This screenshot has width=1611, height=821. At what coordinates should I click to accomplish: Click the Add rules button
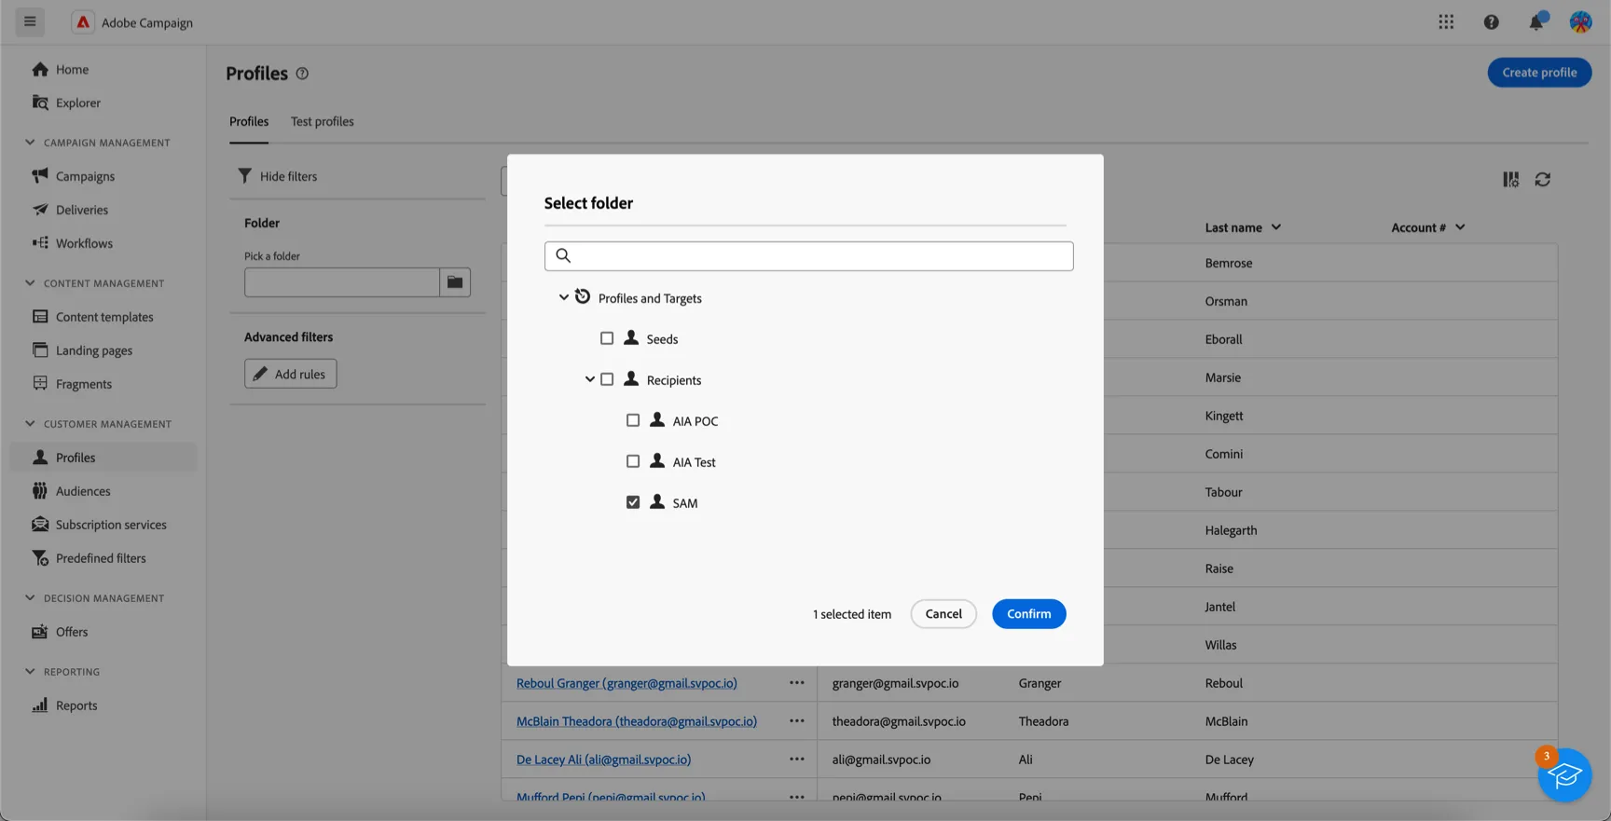pos(291,374)
